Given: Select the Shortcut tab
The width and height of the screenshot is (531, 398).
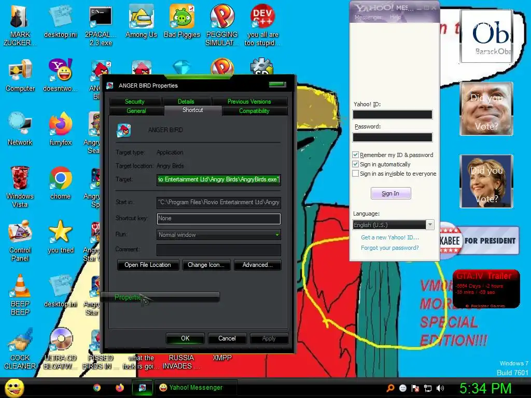Looking at the screenshot, I should click(193, 110).
